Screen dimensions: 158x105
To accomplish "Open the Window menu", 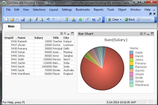I will [135, 9].
